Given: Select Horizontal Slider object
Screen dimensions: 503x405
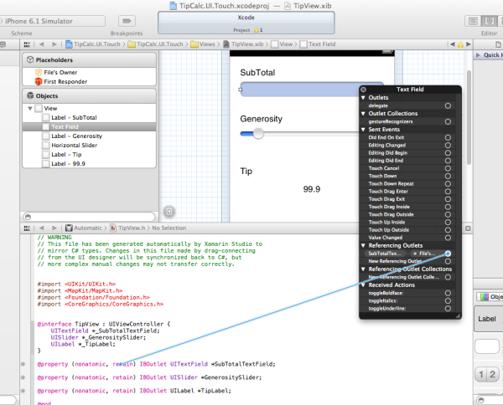Looking at the screenshot, I should coord(89,146).
